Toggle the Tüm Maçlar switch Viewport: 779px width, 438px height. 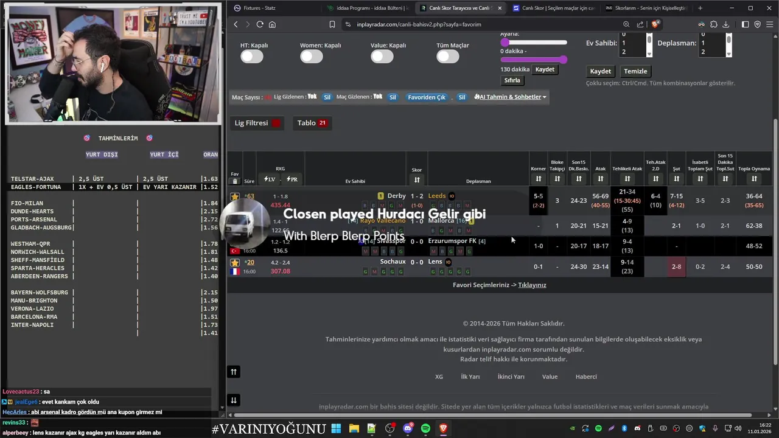448,57
